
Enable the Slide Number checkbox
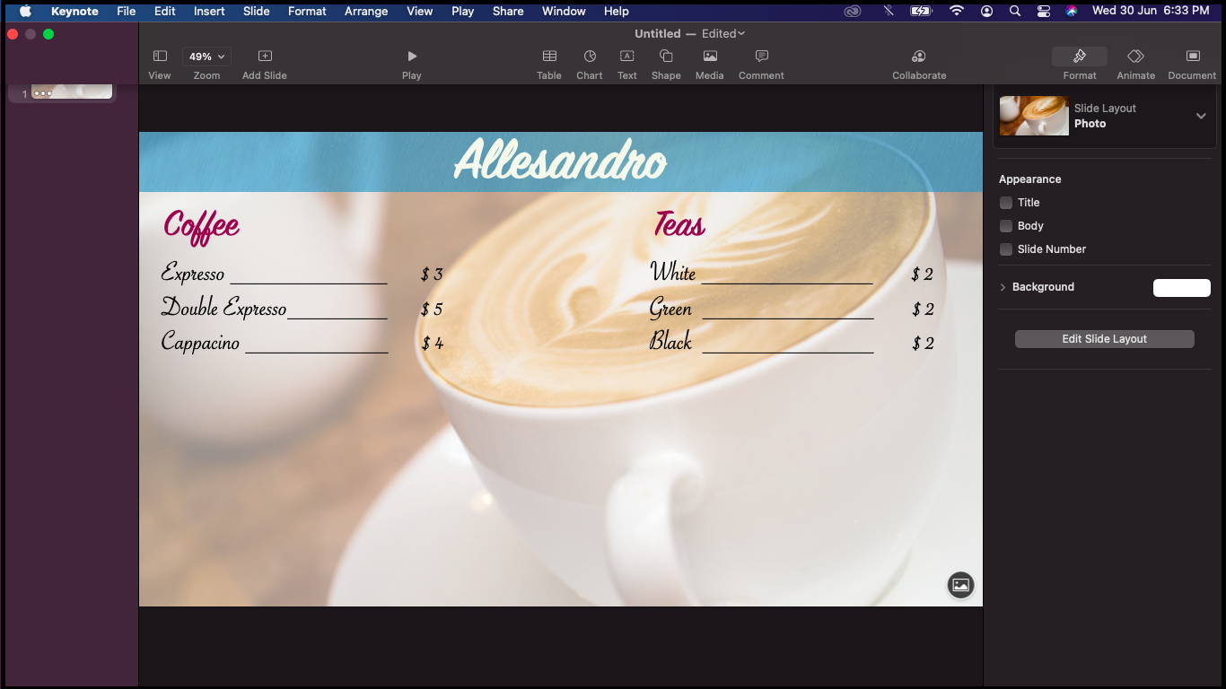click(x=1005, y=249)
